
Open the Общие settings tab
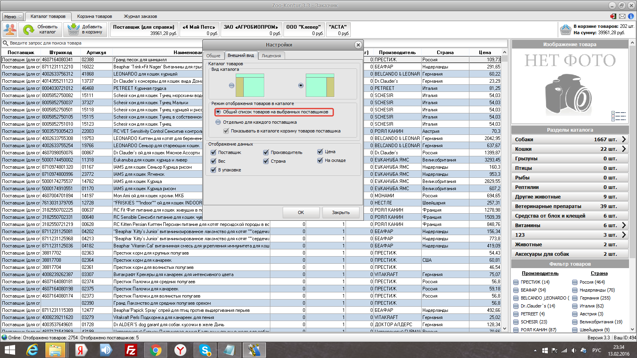(x=213, y=56)
